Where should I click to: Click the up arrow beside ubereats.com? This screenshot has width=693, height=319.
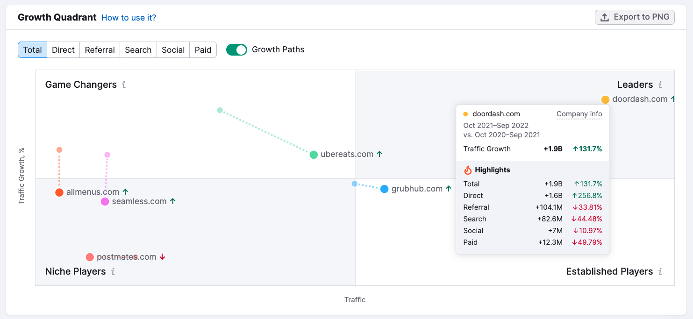tap(379, 154)
